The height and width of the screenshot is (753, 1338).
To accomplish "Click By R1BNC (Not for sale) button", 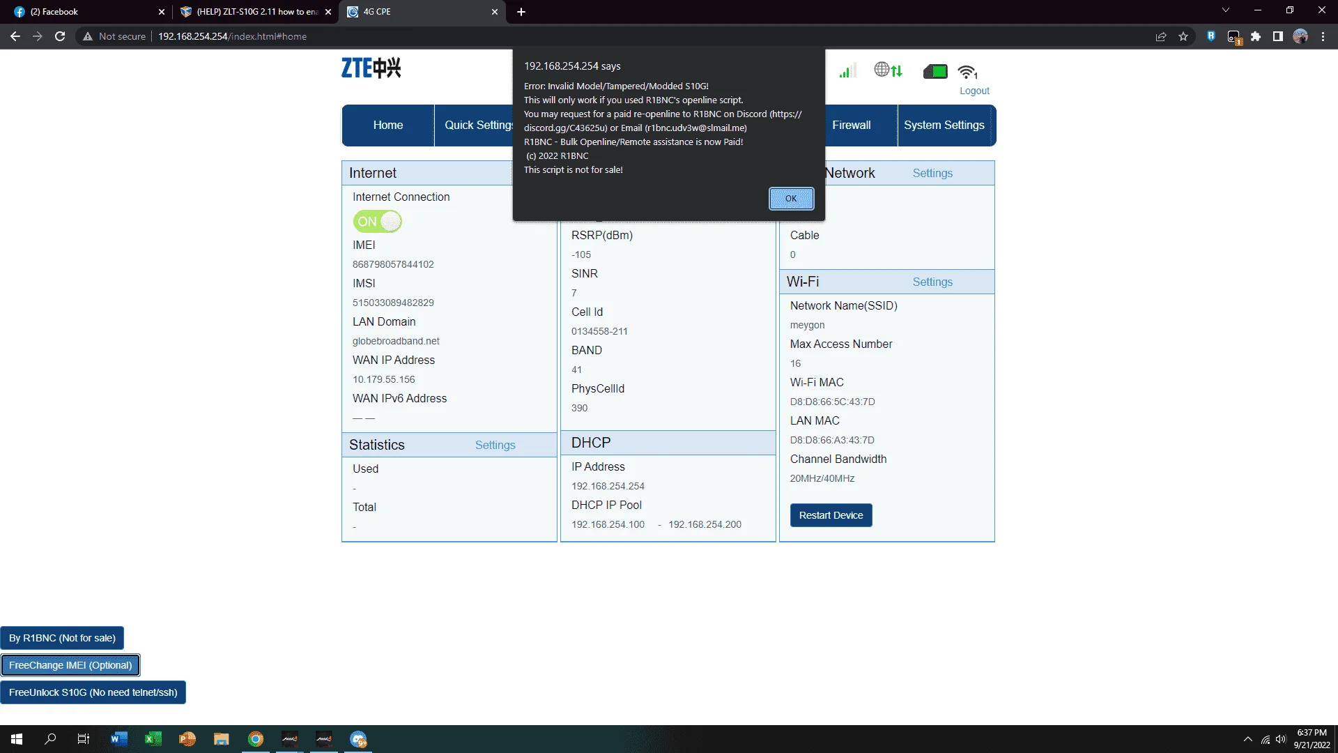I will [62, 638].
